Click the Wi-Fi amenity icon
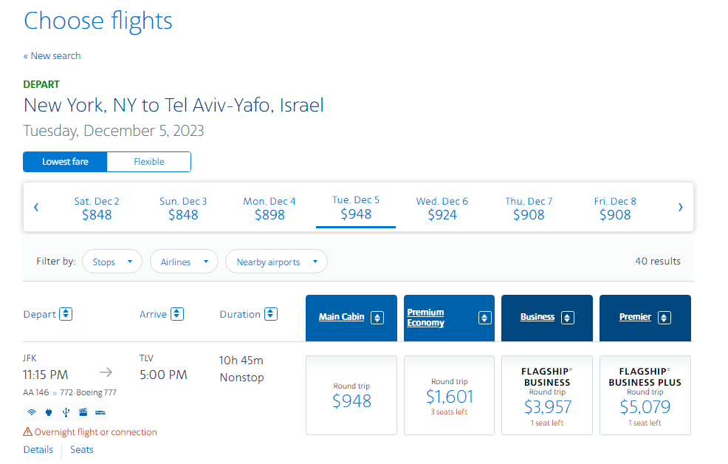Screen dimensions: 728x464 pos(32,412)
